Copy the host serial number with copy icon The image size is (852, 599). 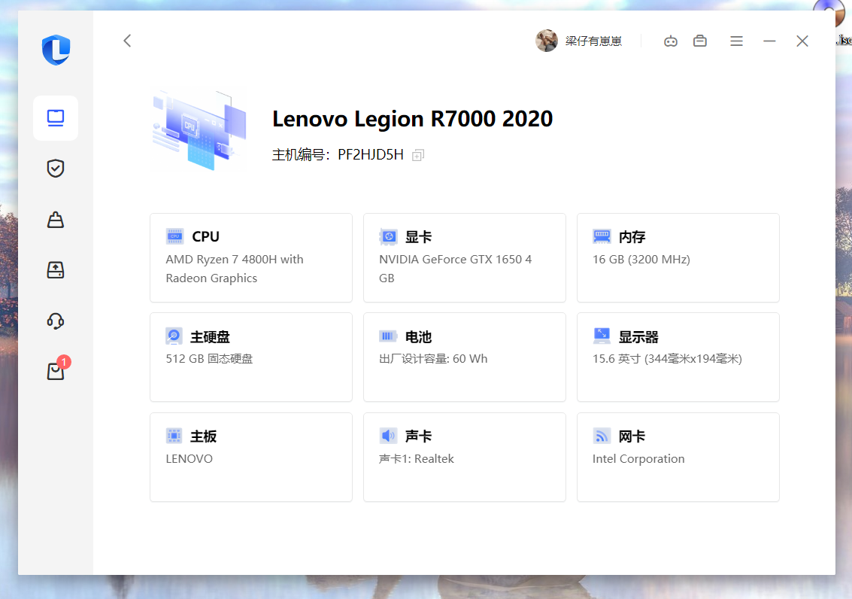(x=418, y=156)
